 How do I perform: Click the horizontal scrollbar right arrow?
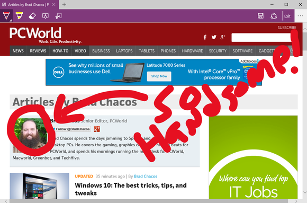pyautogui.click(x=296, y=201)
